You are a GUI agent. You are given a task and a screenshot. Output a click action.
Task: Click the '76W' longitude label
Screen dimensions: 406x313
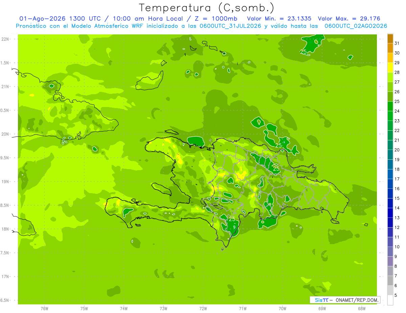44,308
